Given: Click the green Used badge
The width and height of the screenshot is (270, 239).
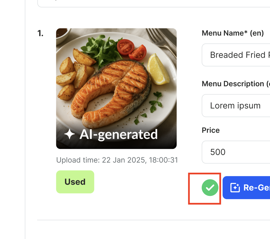Looking at the screenshot, I should (75, 182).
